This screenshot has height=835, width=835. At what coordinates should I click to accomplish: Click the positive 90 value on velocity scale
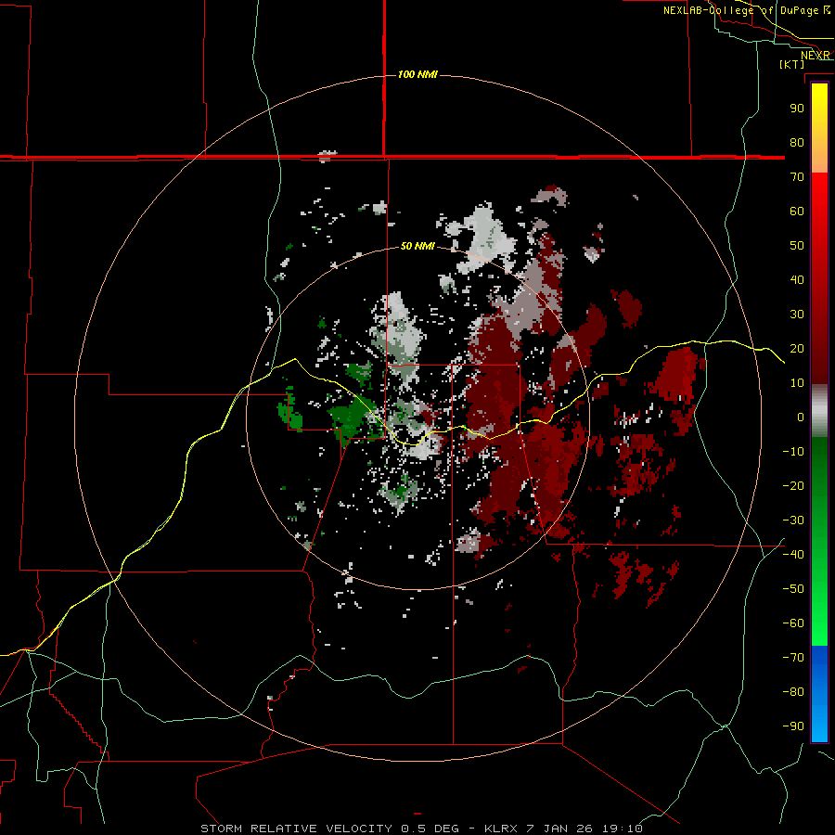pos(797,109)
